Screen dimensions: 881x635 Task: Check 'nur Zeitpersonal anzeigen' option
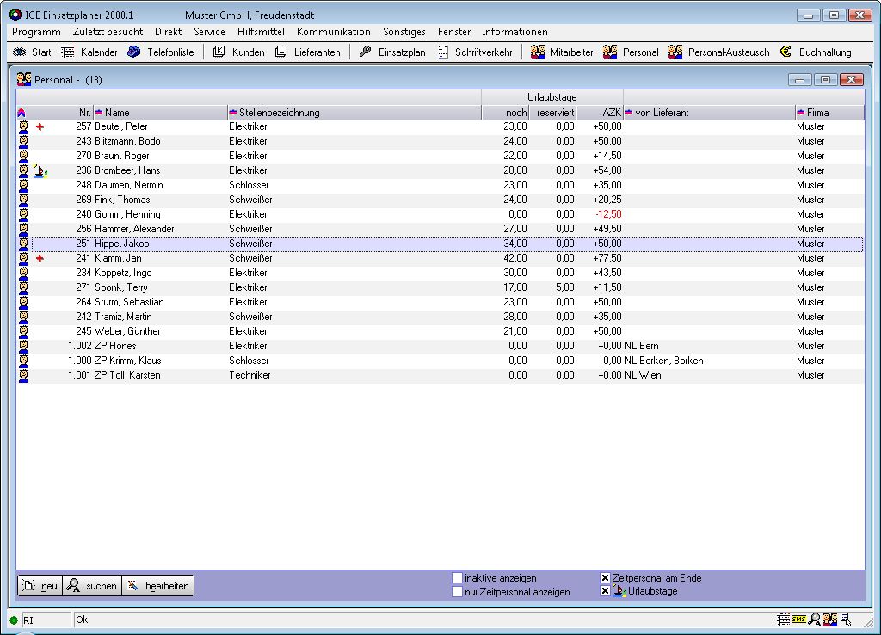tap(458, 592)
